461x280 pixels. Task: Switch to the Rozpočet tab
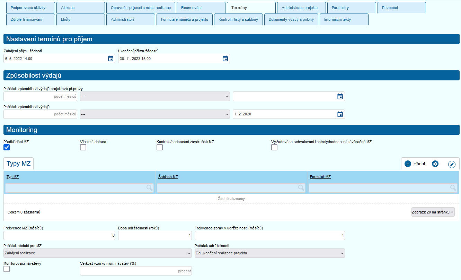[402, 8]
